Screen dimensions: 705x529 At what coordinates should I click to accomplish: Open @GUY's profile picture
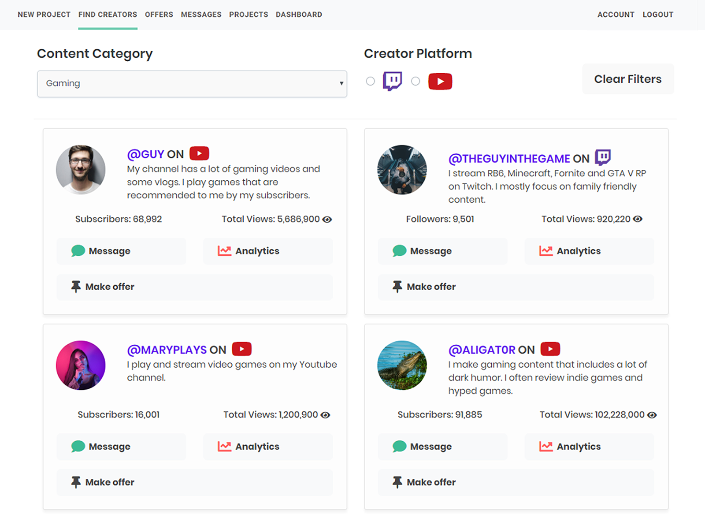81,170
